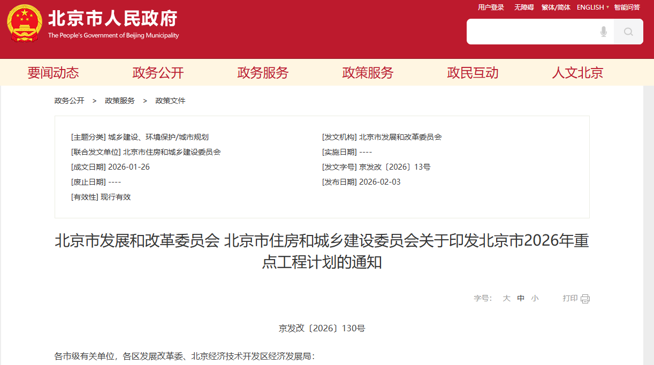Select small font size 小
The width and height of the screenshot is (654, 365).
click(535, 299)
